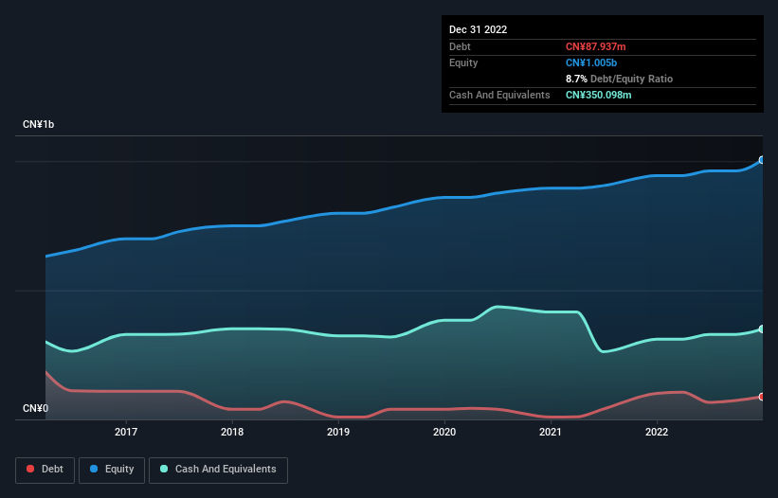Click the CN¥87.937m debt value
This screenshot has height=498, width=778.
595,46
